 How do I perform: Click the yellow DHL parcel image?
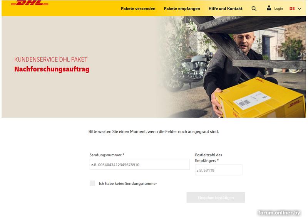pyautogui.click(x=259, y=98)
